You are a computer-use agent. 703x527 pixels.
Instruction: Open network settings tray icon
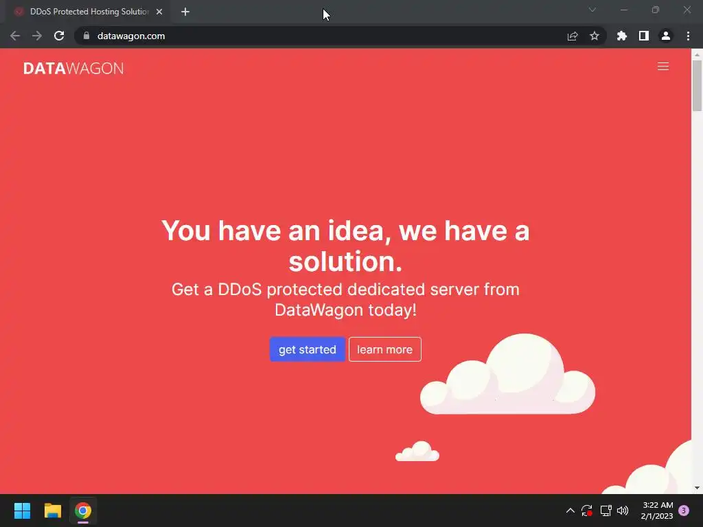[606, 511]
